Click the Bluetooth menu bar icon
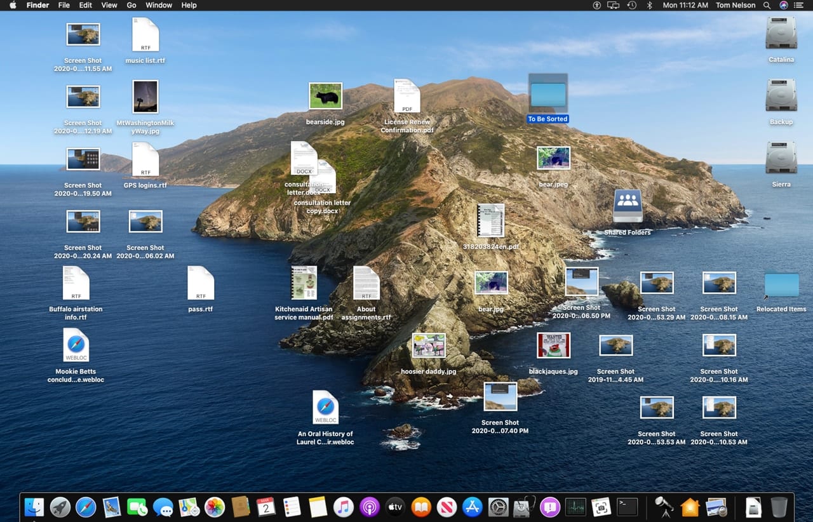 [649, 5]
